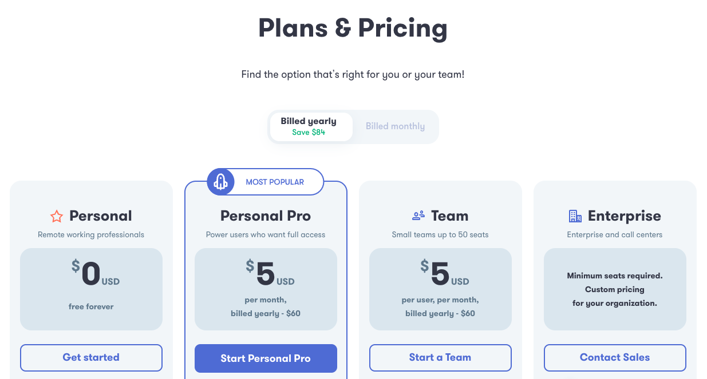Click the Start a Team button
707x379 pixels.
pyautogui.click(x=440, y=358)
